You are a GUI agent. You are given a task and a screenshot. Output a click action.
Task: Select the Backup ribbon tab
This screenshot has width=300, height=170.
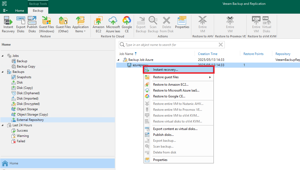[x=38, y=10]
